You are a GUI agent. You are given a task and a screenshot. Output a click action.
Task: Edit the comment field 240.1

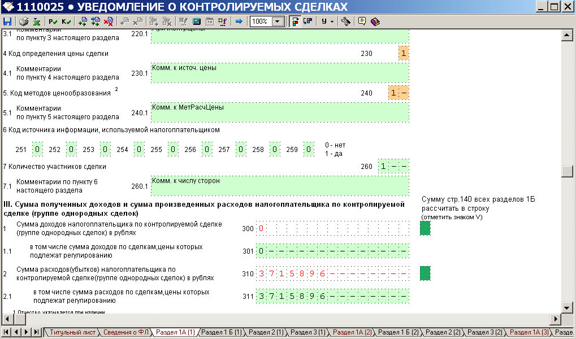click(x=280, y=113)
